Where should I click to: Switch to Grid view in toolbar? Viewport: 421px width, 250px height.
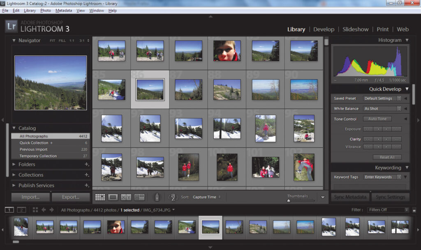pyautogui.click(x=100, y=197)
